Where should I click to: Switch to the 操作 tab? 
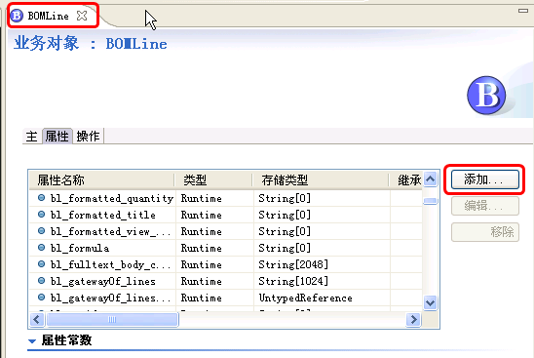click(x=89, y=137)
